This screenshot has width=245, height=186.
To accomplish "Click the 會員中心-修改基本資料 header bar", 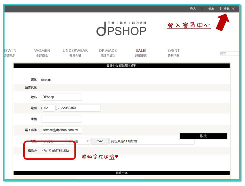I will [x=121, y=66].
